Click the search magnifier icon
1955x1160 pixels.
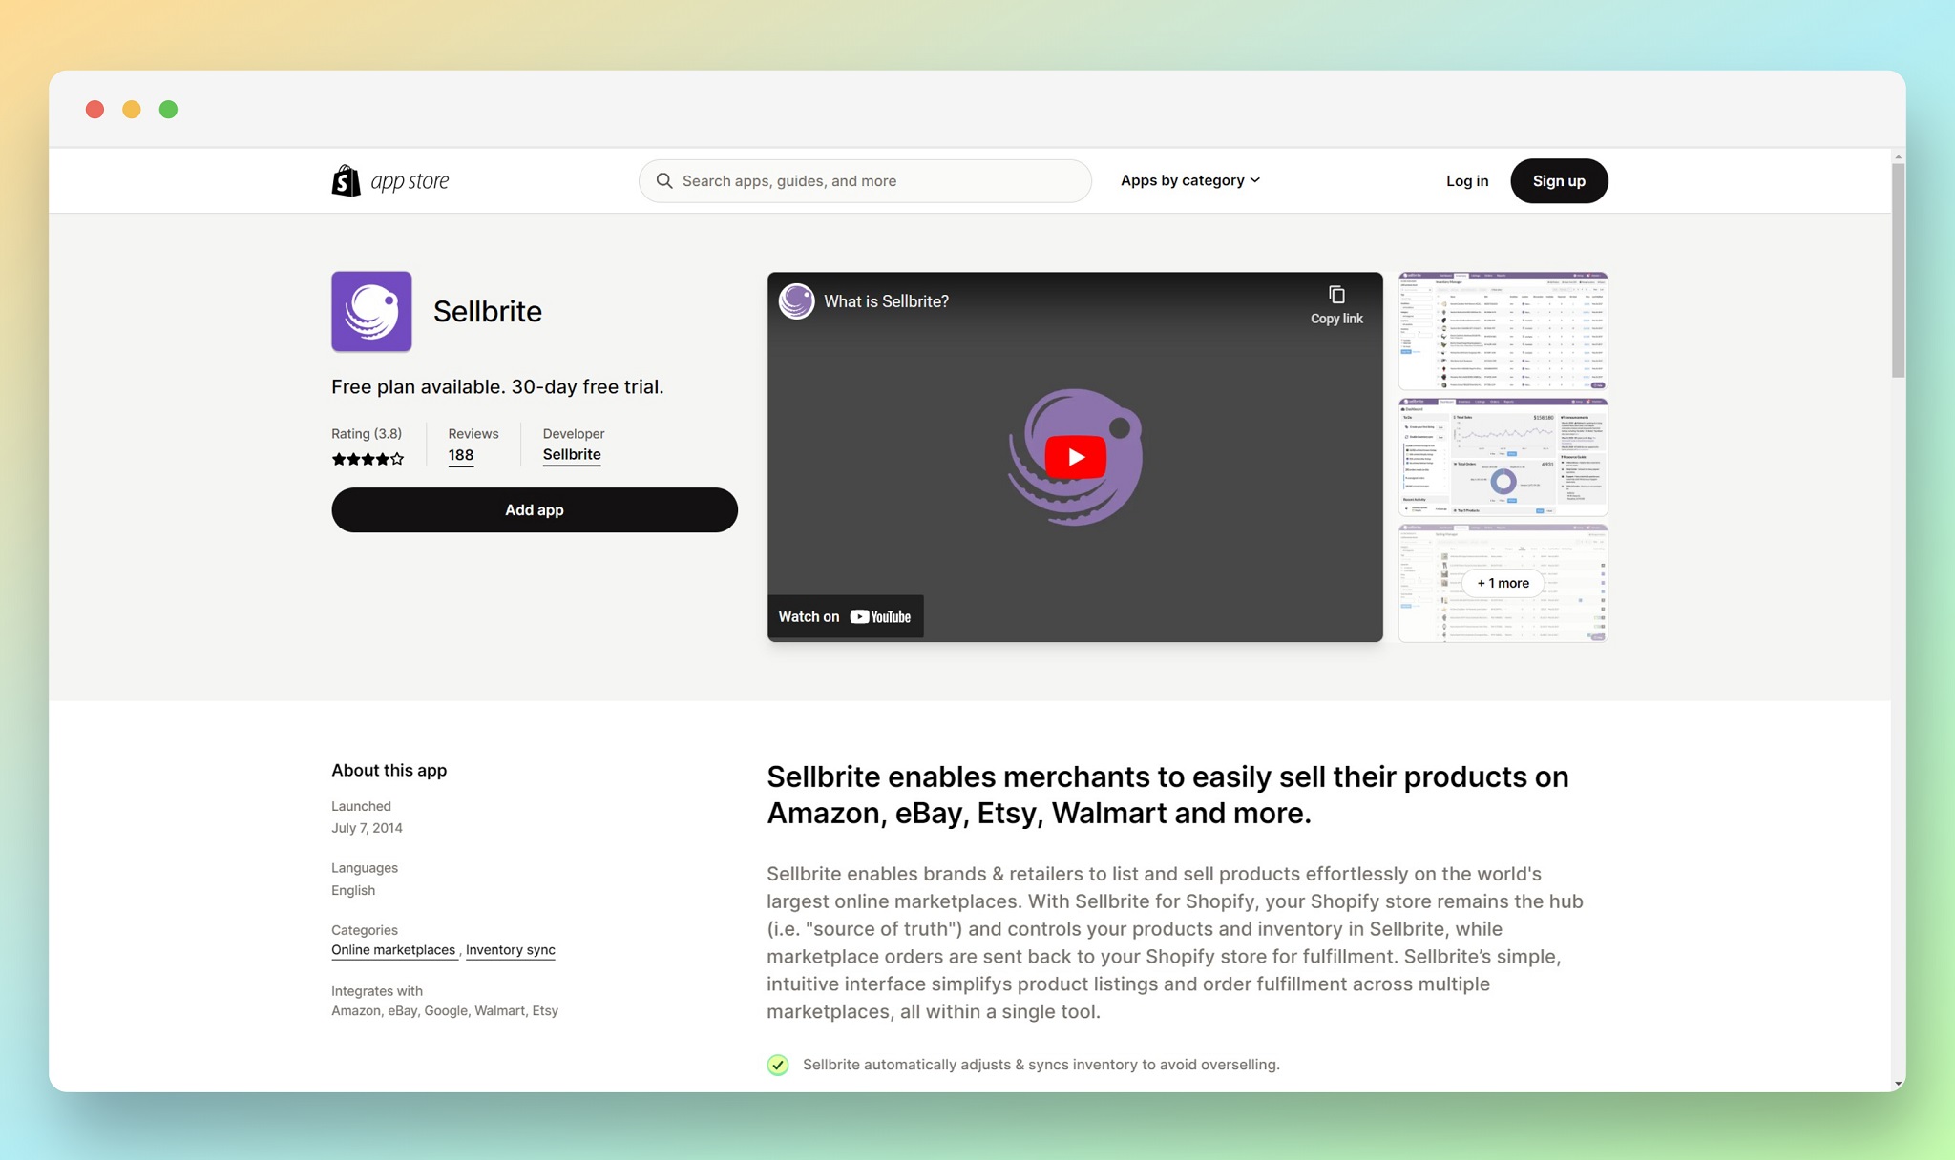(664, 180)
